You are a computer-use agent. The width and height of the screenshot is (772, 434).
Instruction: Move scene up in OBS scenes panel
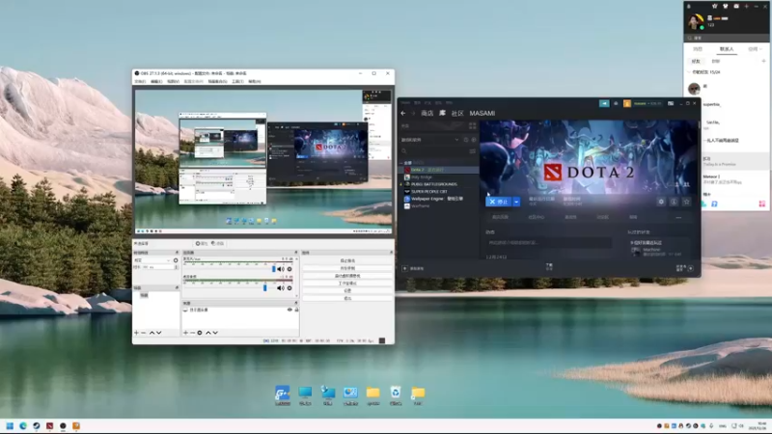pyautogui.click(x=152, y=333)
